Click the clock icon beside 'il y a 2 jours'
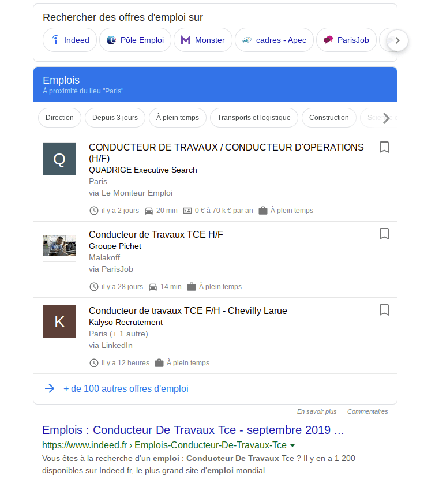 point(94,211)
